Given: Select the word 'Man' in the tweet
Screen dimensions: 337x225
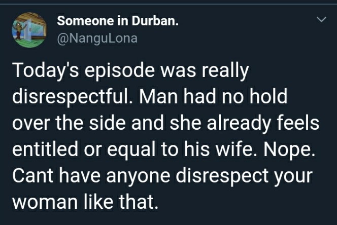Looking at the screenshot, I should click(x=159, y=97).
